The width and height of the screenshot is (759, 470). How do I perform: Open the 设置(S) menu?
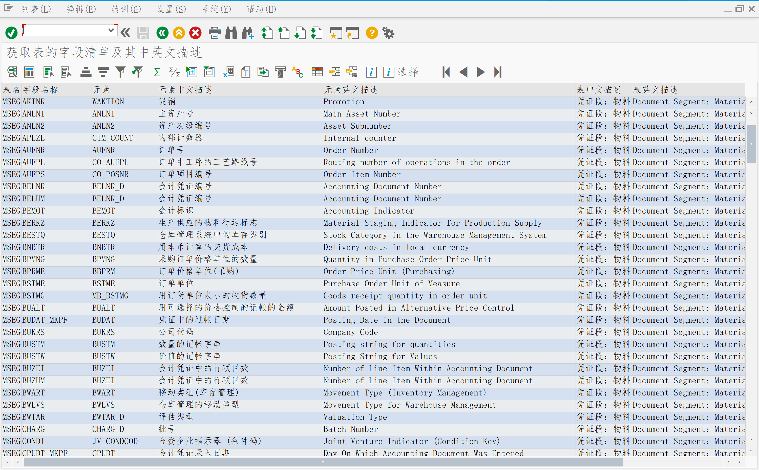tap(171, 9)
